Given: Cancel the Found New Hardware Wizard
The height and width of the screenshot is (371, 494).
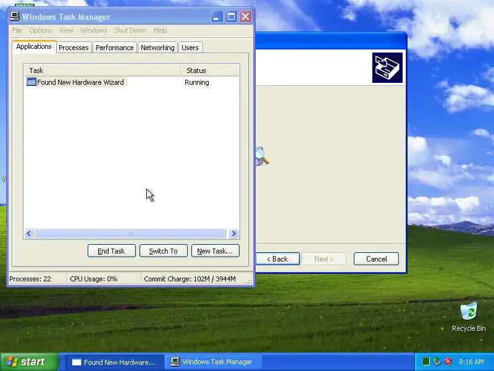Looking at the screenshot, I should tap(376, 258).
